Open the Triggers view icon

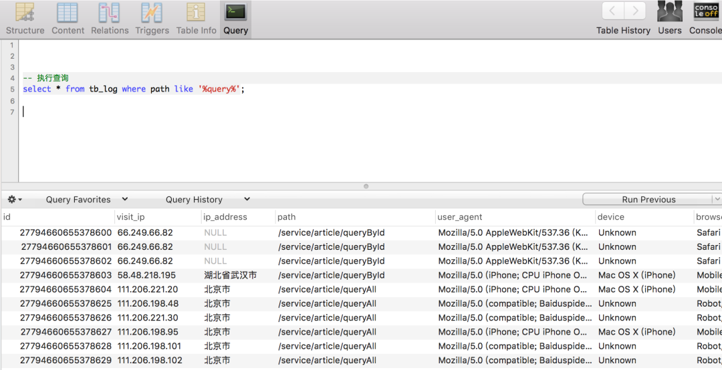pos(152,13)
